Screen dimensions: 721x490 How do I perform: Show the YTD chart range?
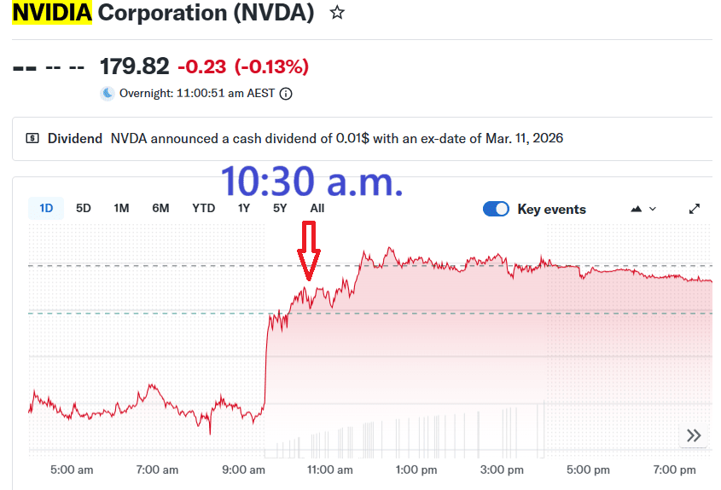[203, 208]
